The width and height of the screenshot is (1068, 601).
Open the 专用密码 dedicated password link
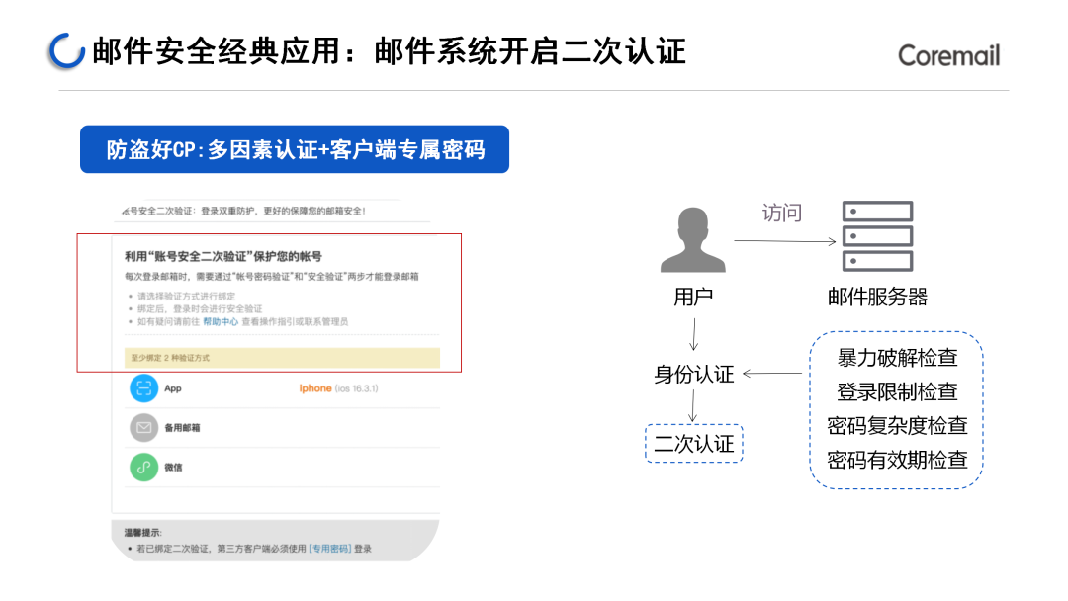coord(330,549)
